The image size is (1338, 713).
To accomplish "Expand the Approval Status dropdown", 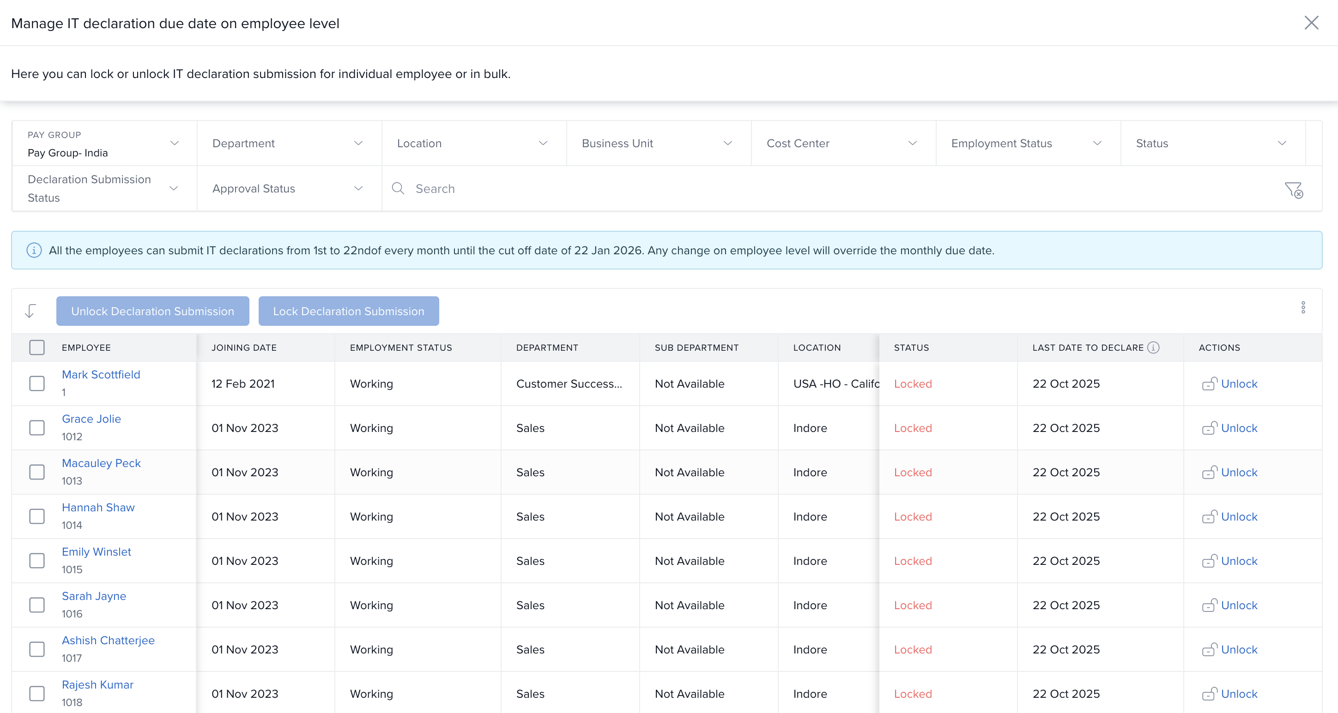I will (288, 188).
